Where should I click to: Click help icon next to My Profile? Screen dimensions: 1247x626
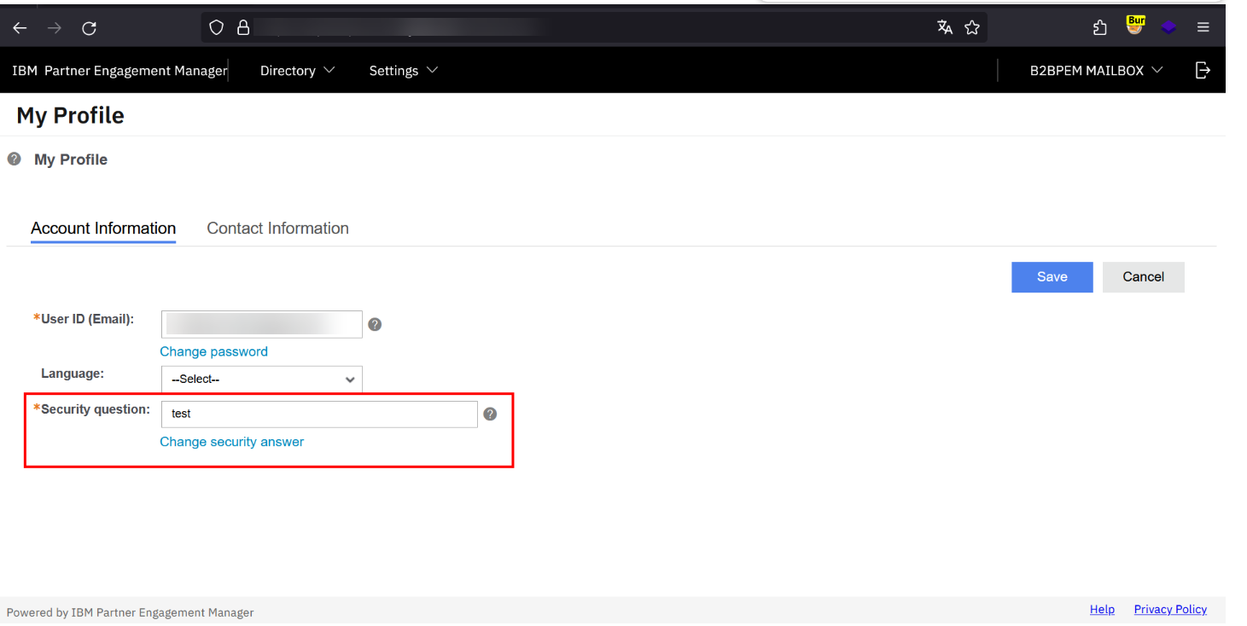coord(14,159)
